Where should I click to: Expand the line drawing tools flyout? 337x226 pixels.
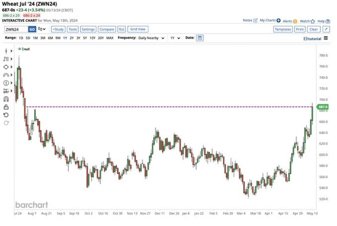11,51
